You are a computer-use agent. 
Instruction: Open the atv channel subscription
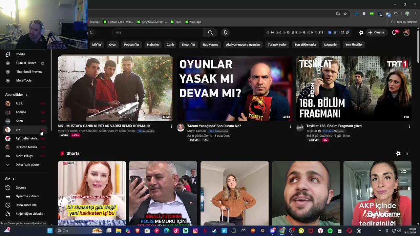(x=25, y=129)
